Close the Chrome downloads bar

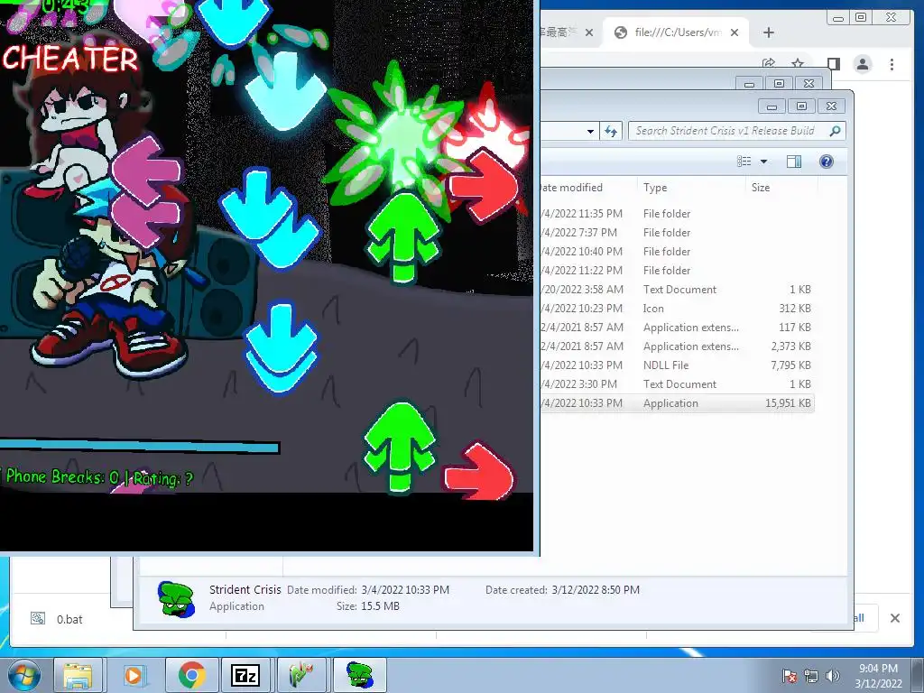[x=894, y=618]
